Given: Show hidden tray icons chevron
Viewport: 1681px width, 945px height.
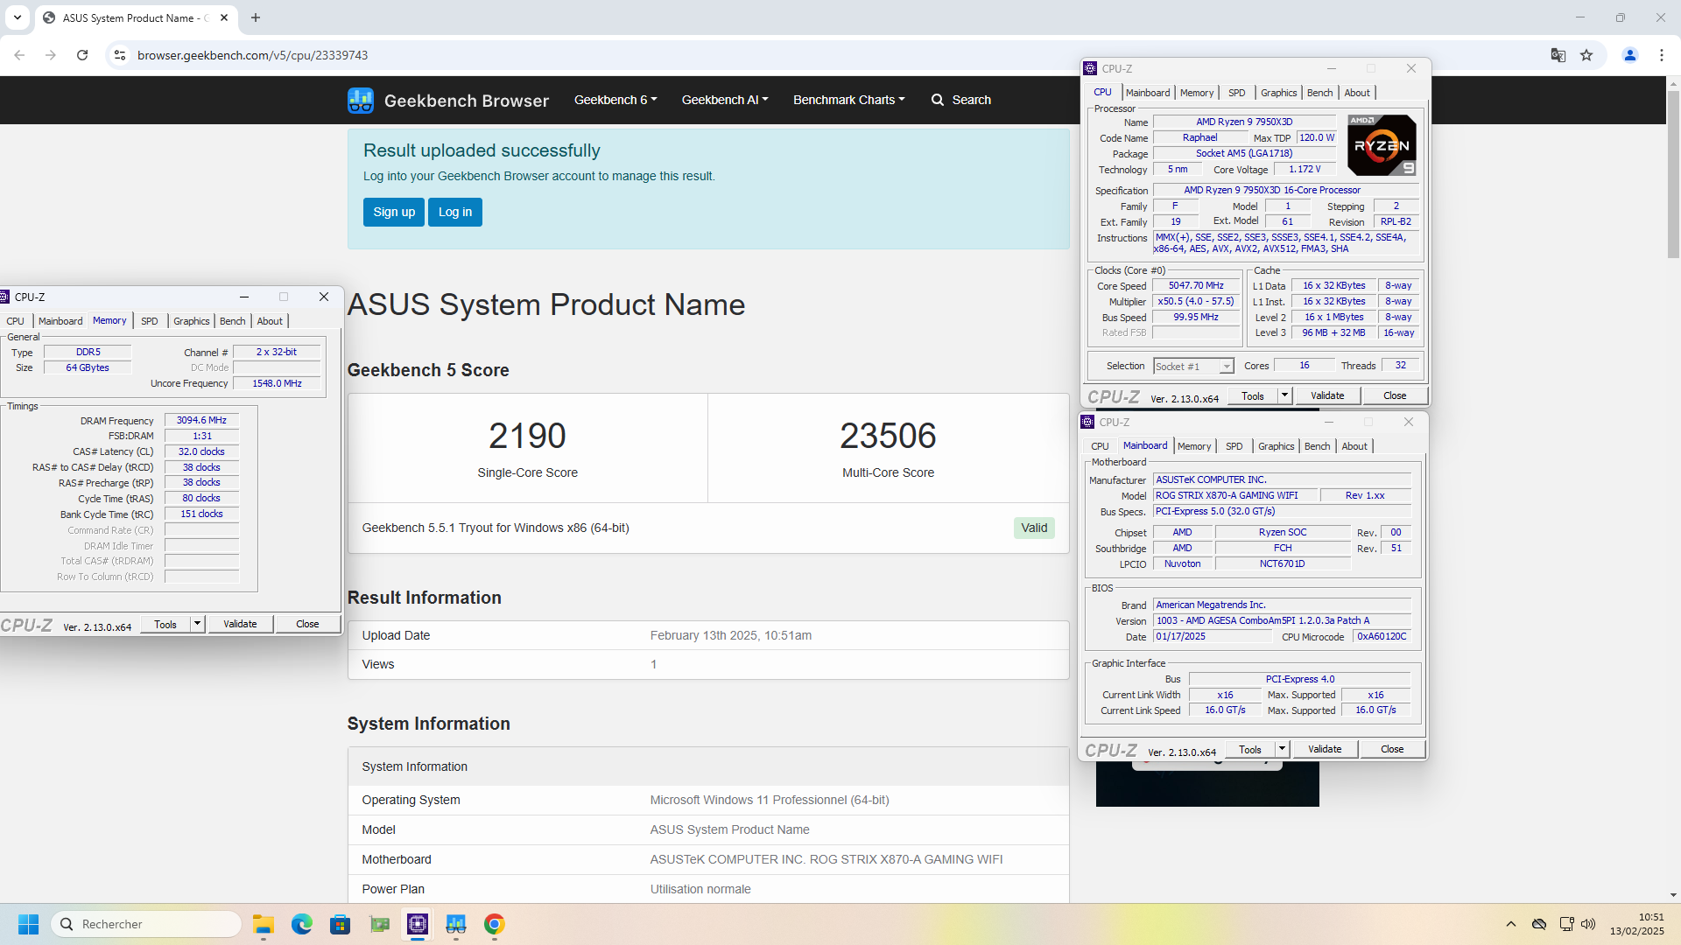Looking at the screenshot, I should (x=1511, y=924).
